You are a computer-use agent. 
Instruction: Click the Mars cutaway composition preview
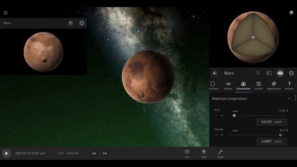point(253,37)
